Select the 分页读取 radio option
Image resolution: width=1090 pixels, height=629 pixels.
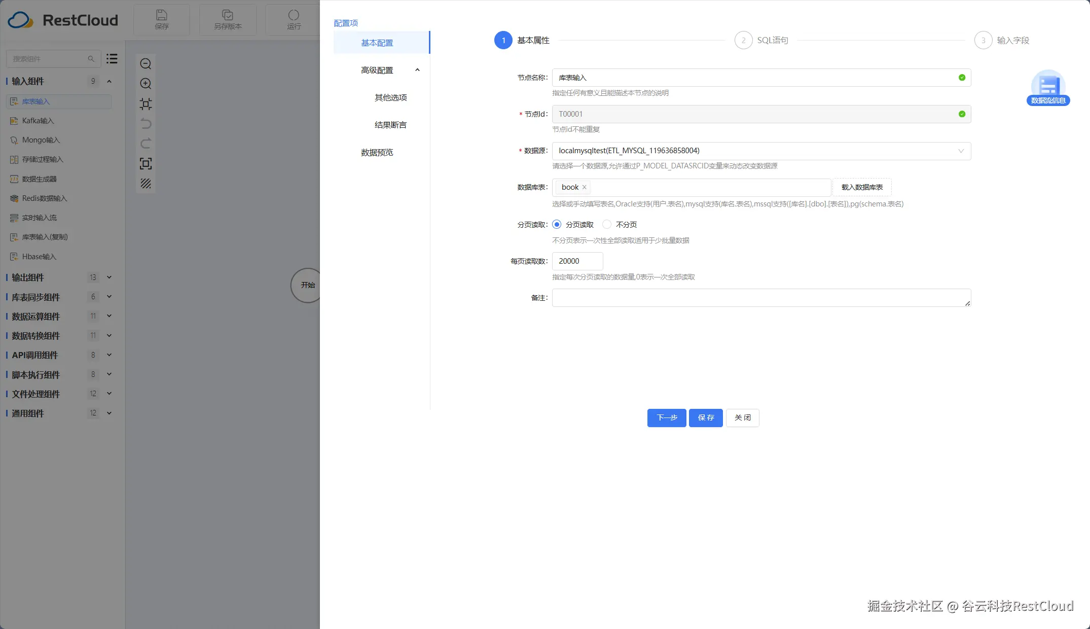557,225
